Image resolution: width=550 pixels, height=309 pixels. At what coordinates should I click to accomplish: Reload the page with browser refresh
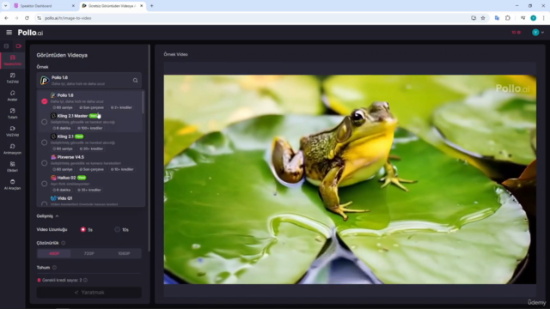click(x=27, y=18)
